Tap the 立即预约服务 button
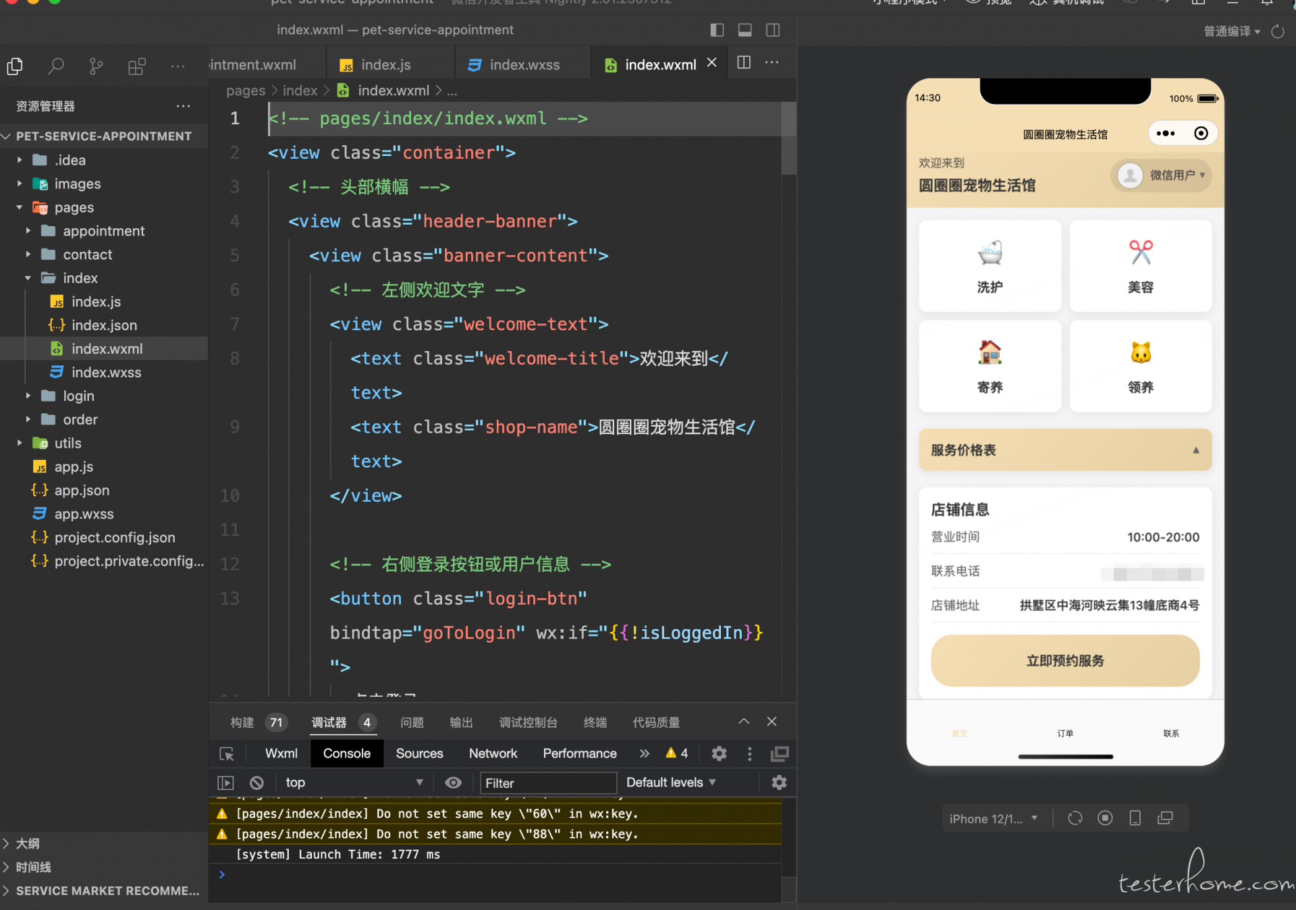This screenshot has height=910, width=1296. [1065, 661]
